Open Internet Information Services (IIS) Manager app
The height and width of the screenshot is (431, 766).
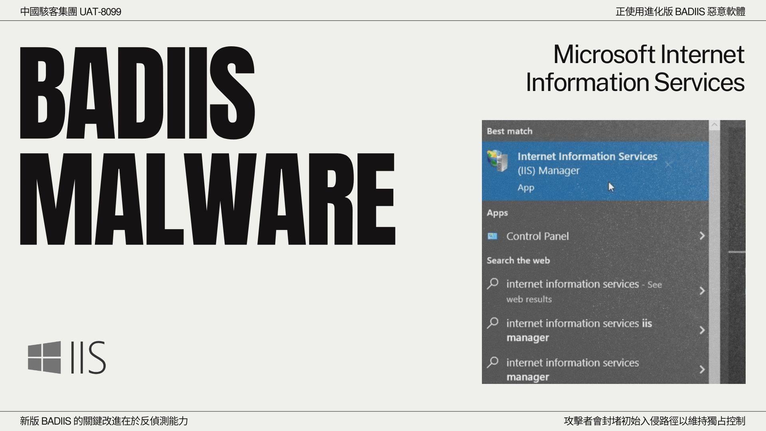point(587,163)
